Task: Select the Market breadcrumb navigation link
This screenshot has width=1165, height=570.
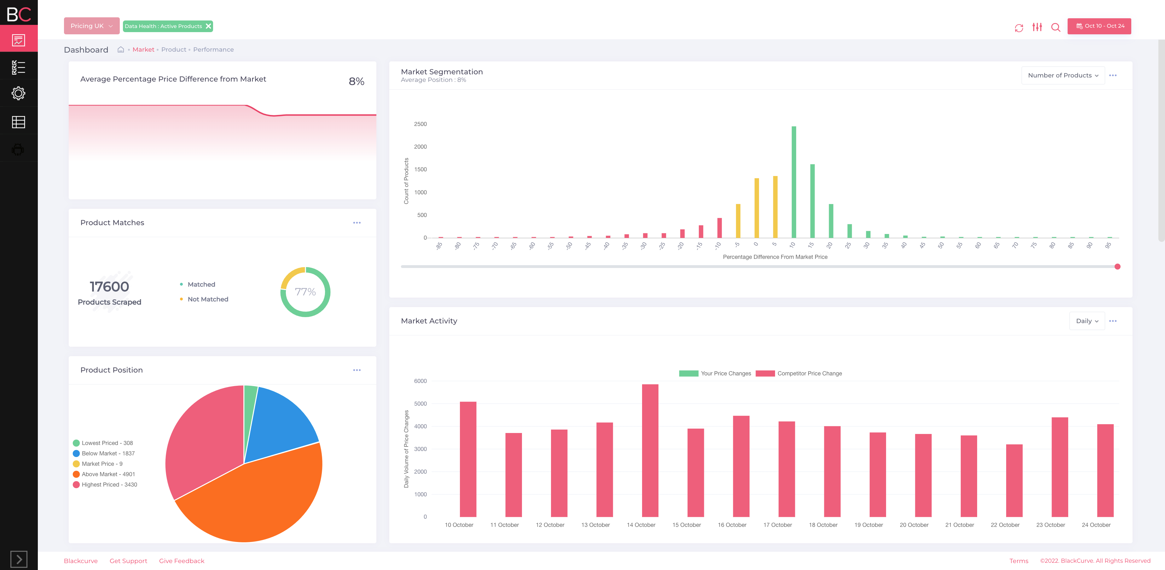Action: pos(144,49)
